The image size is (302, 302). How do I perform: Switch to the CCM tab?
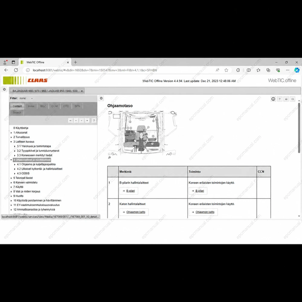point(54,106)
